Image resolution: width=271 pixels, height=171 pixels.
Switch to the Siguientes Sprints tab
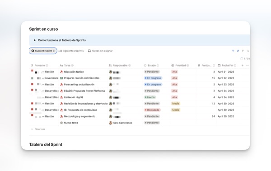tap(71, 51)
